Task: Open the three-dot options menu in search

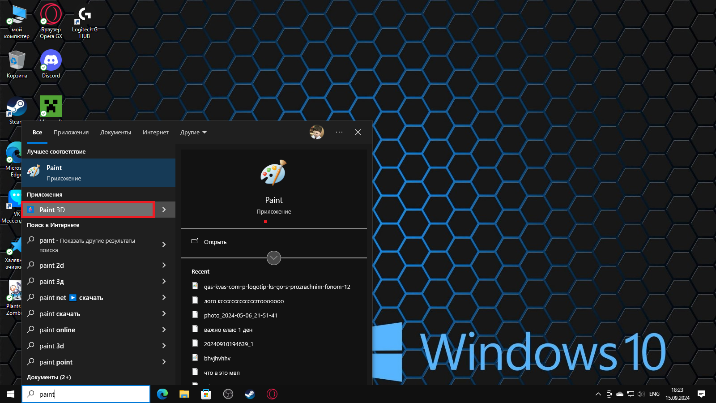Action: click(x=339, y=132)
